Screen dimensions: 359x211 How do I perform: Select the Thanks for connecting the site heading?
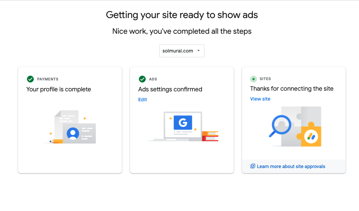tap(292, 89)
